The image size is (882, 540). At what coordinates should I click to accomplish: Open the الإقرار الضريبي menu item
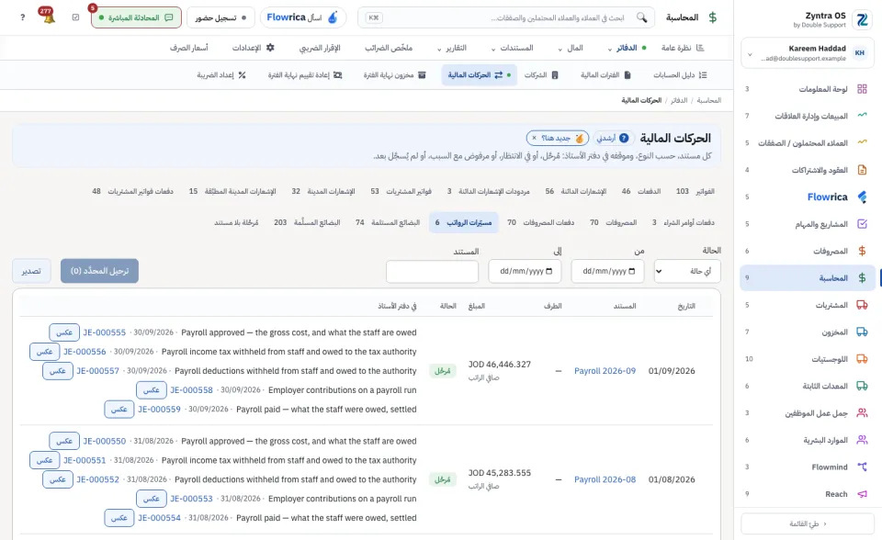pyautogui.click(x=320, y=48)
